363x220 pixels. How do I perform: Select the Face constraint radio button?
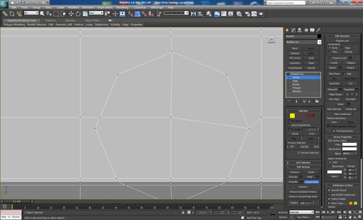click(x=330, y=52)
